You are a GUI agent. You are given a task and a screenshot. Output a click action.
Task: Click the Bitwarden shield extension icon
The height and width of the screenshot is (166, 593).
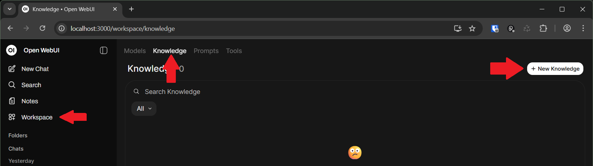click(x=495, y=28)
